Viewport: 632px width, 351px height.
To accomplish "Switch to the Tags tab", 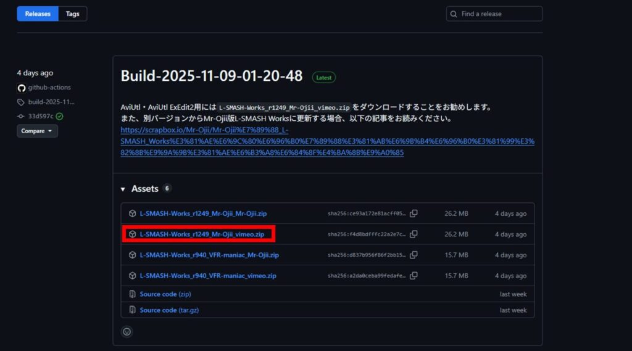I will pyautogui.click(x=73, y=14).
